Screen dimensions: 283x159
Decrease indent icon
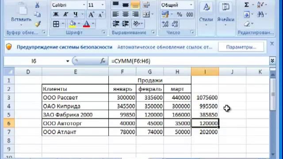click(x=116, y=23)
